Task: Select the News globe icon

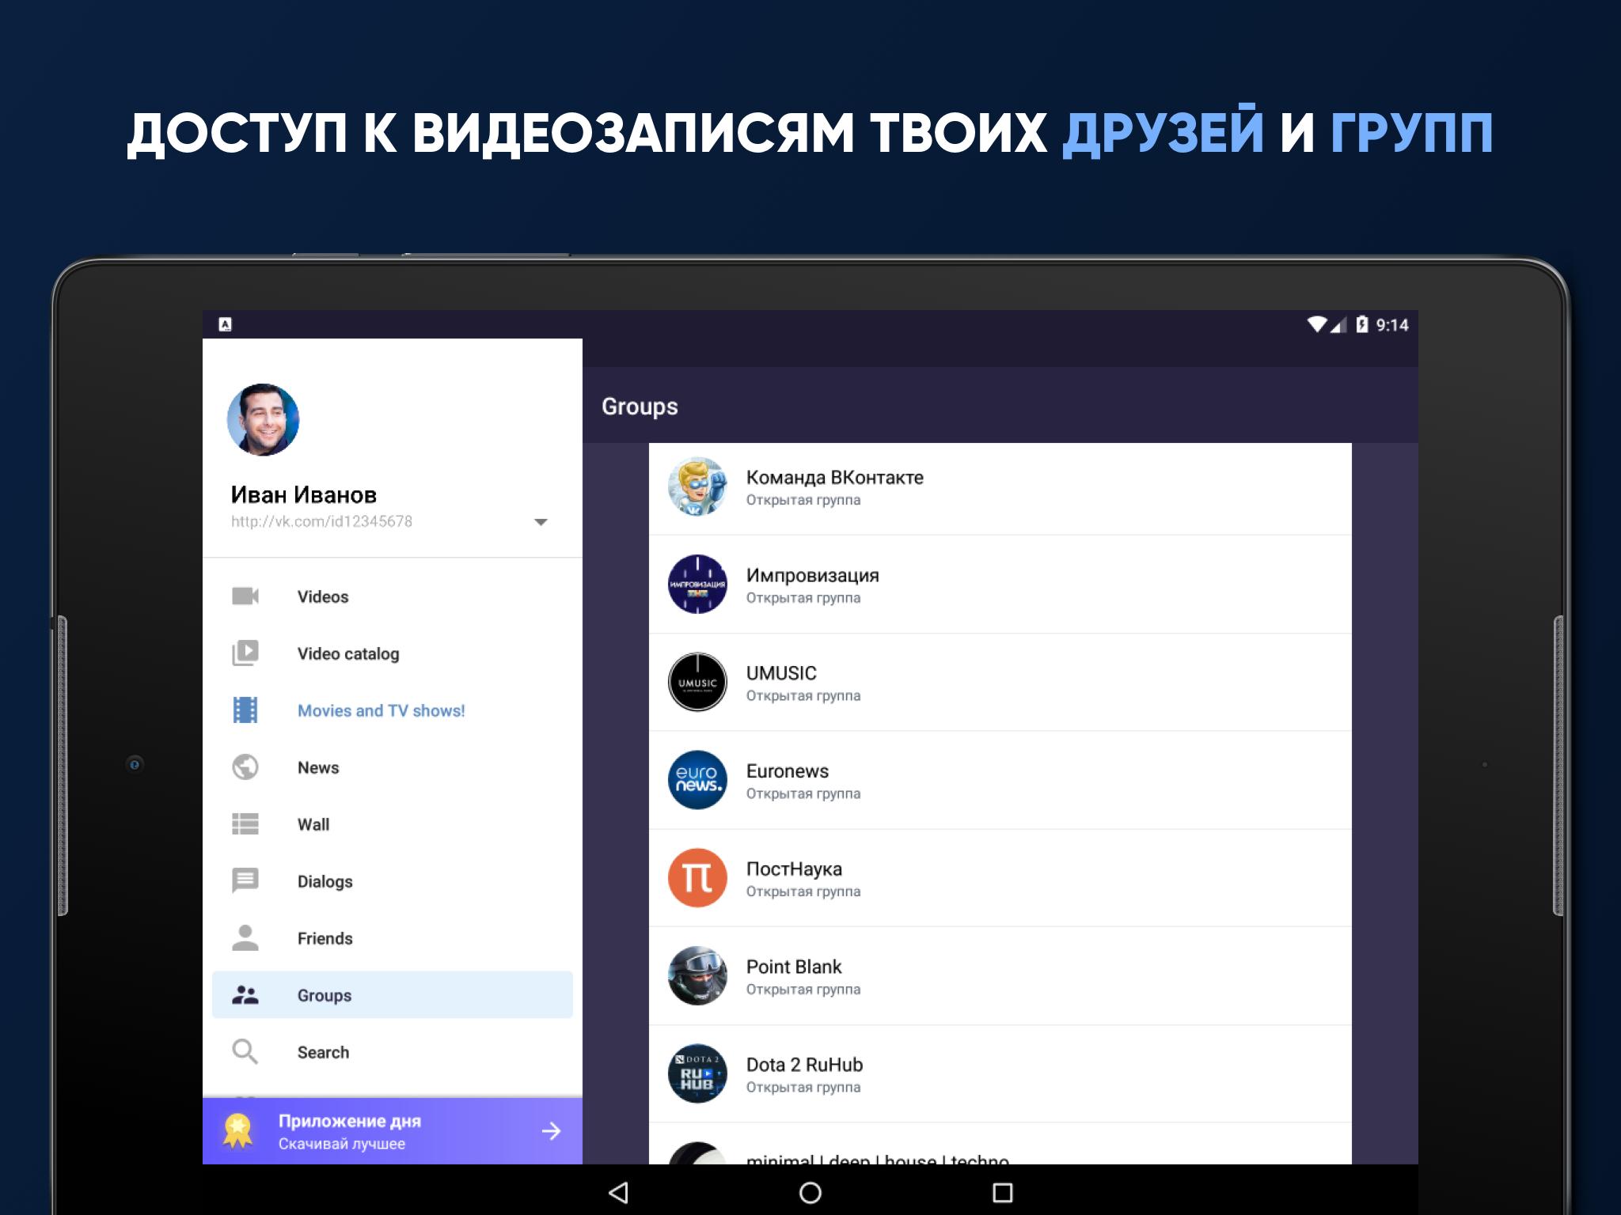Action: [248, 768]
